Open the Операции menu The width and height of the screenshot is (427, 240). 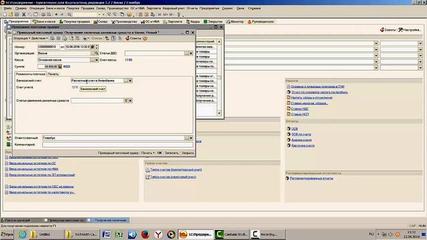(x=37, y=9)
